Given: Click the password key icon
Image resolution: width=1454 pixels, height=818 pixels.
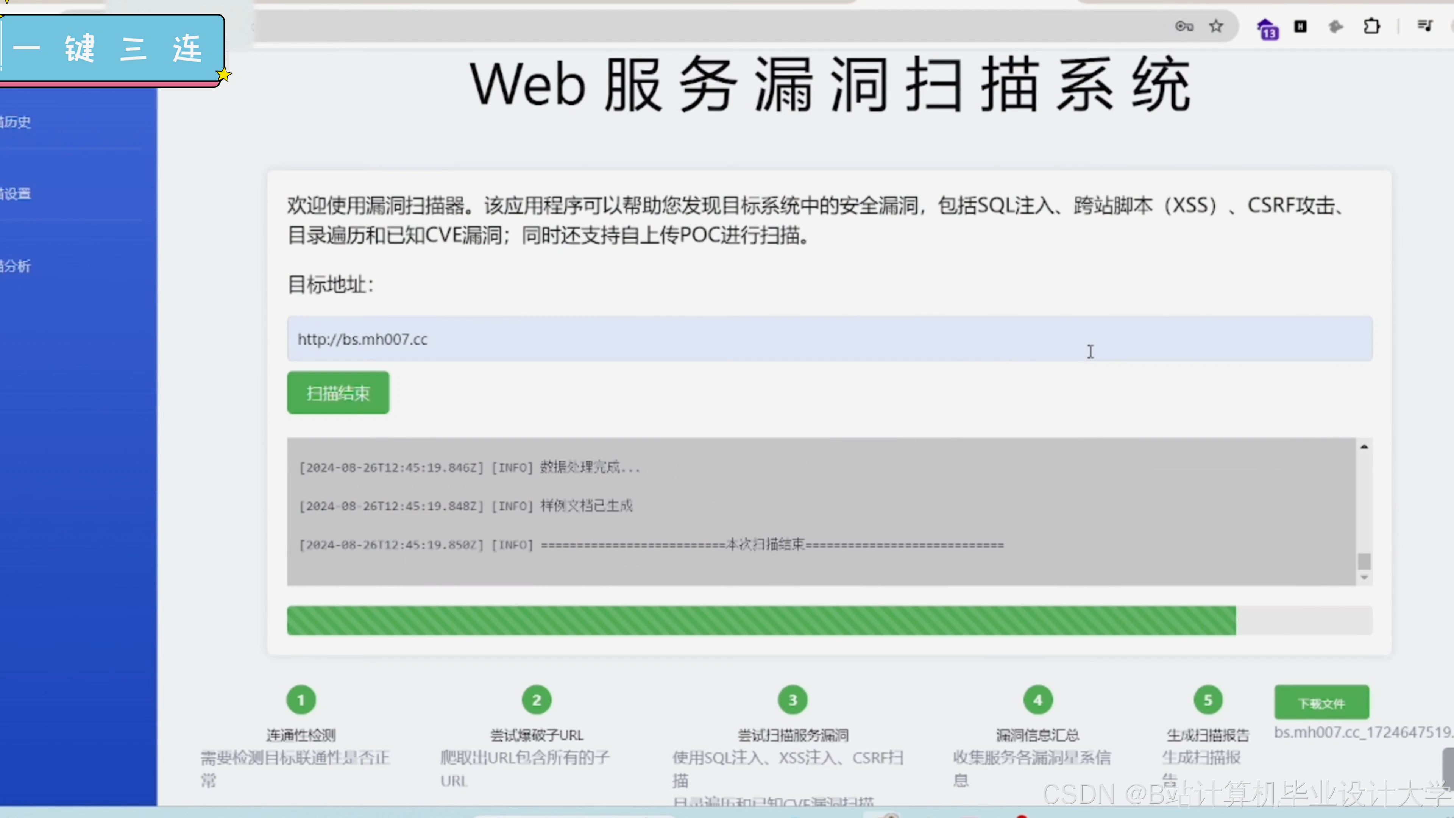Looking at the screenshot, I should [1184, 26].
